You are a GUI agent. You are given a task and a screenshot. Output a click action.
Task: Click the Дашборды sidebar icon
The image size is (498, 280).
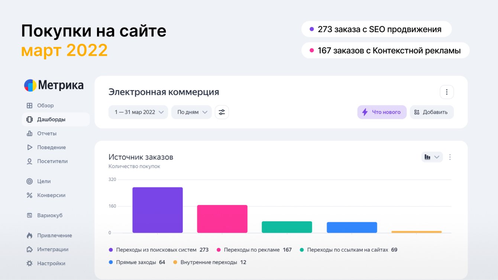click(x=30, y=120)
